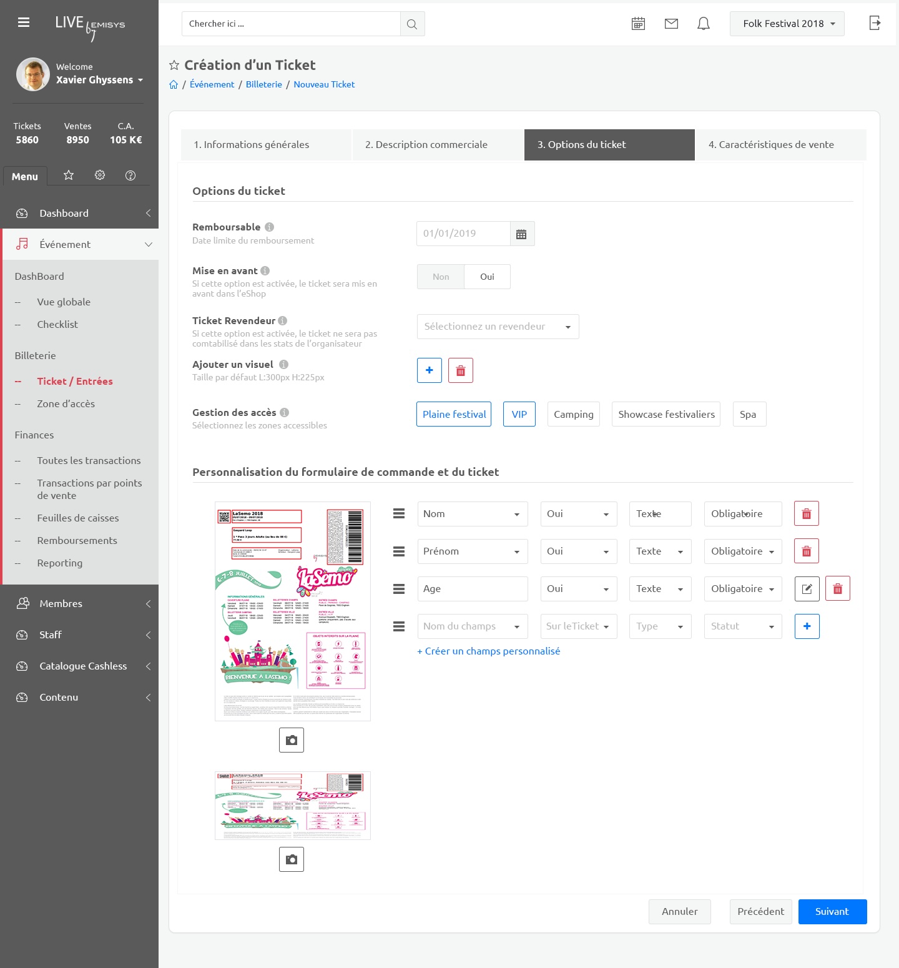Open the date picker calendar for Remboursable
The image size is (899, 968).
[522, 234]
